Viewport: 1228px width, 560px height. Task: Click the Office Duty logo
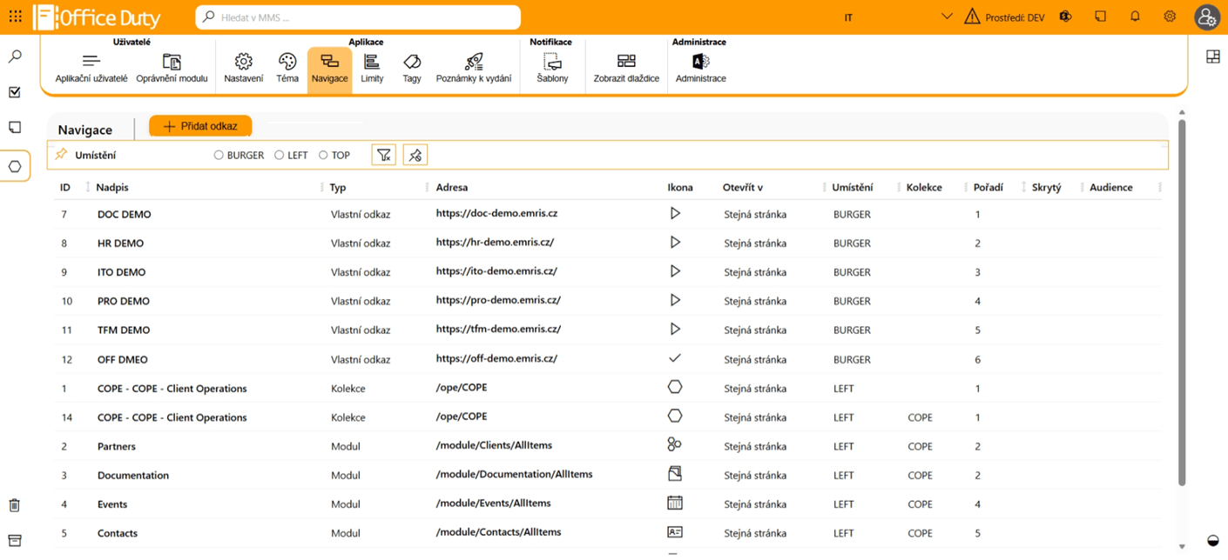(97, 17)
